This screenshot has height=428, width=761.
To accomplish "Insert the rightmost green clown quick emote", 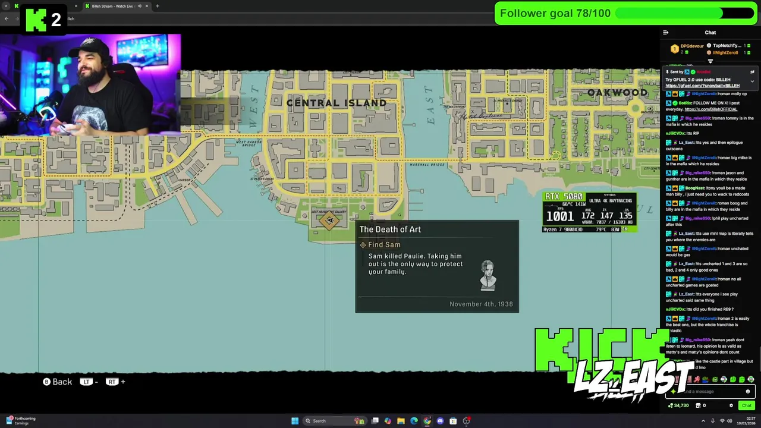I will [x=751, y=379].
